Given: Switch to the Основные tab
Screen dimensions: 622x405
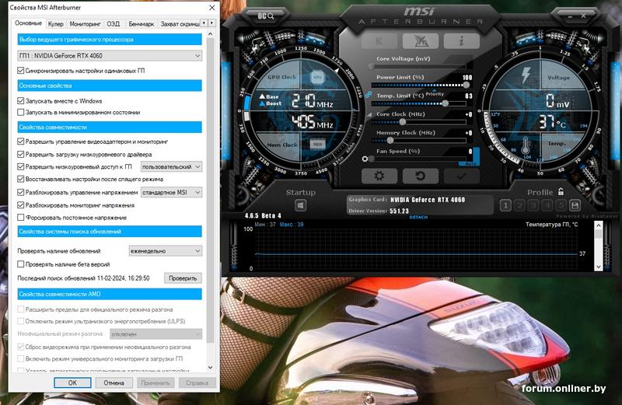Looking at the screenshot, I should [28, 23].
